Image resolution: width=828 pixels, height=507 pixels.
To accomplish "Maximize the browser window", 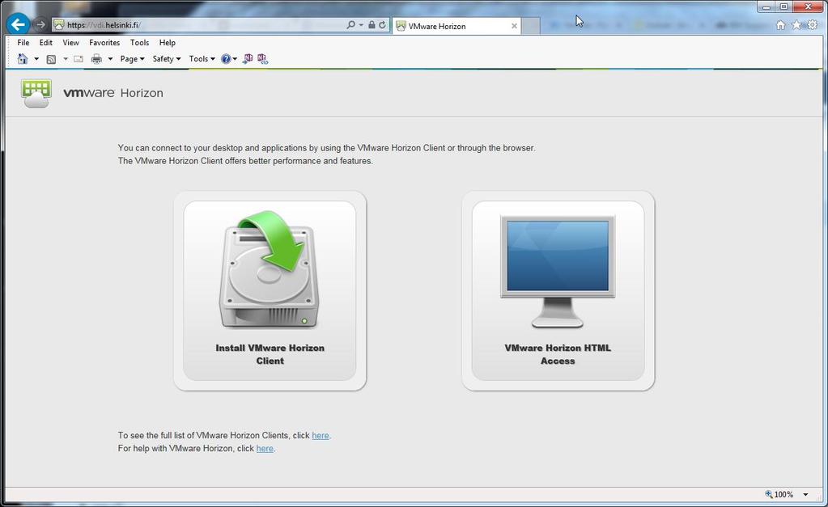I will [783, 6].
